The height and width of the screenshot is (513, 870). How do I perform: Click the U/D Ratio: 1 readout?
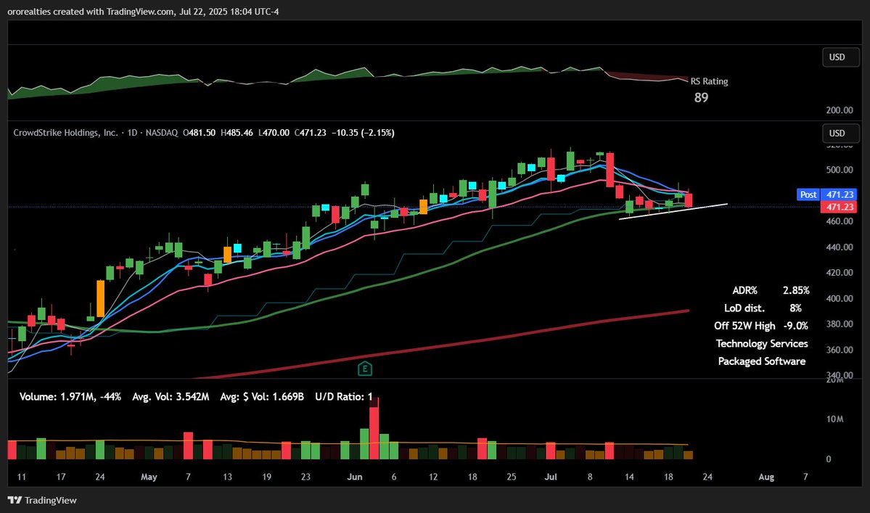click(x=344, y=397)
